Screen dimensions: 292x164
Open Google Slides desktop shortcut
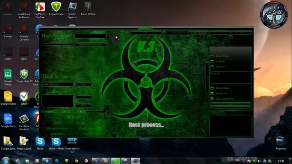[x=8, y=98]
